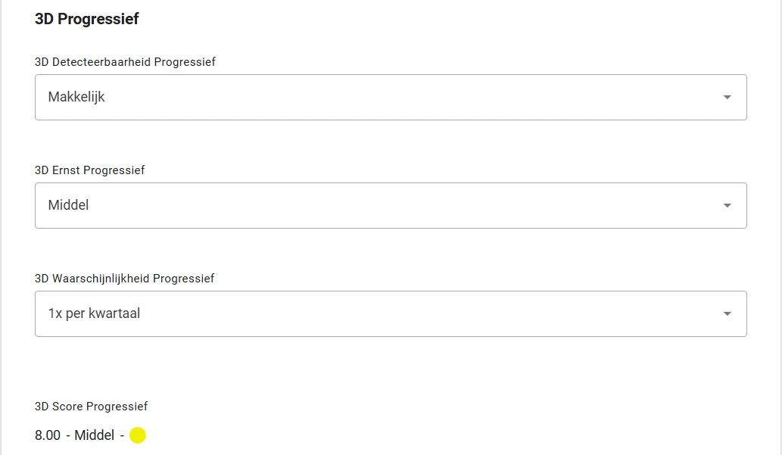Click the yellow score indicator dot
The width and height of the screenshot is (782, 455).
click(138, 435)
